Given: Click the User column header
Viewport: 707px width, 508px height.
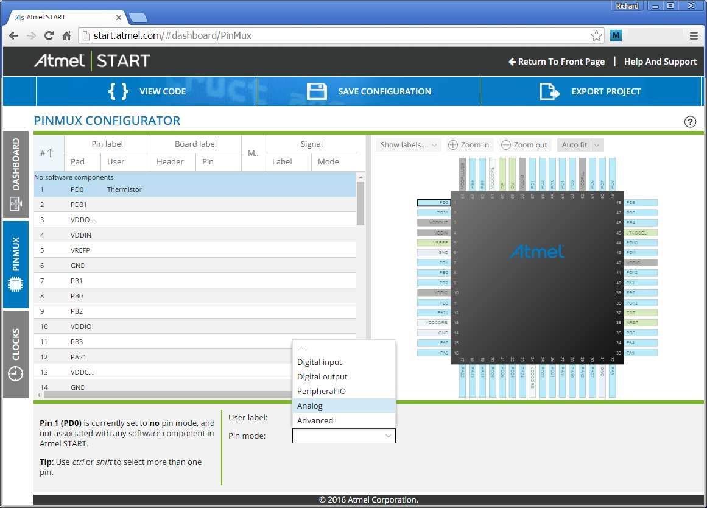Looking at the screenshot, I should click(x=125, y=161).
